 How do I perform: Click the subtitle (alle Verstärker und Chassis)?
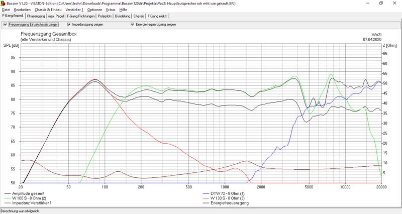click(x=46, y=40)
